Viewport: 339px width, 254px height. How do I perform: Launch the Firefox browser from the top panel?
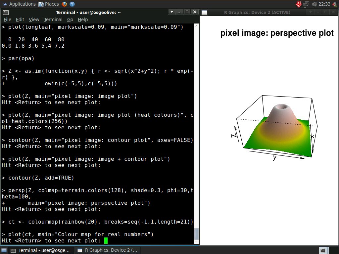click(x=64, y=4)
